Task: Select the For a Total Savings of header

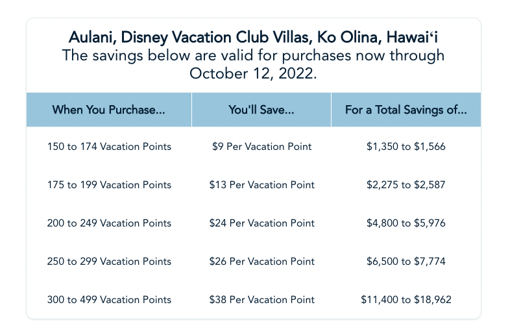Action: (406, 110)
